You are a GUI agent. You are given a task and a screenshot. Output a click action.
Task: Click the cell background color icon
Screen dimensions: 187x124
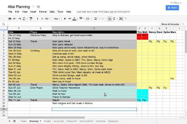(81, 18)
